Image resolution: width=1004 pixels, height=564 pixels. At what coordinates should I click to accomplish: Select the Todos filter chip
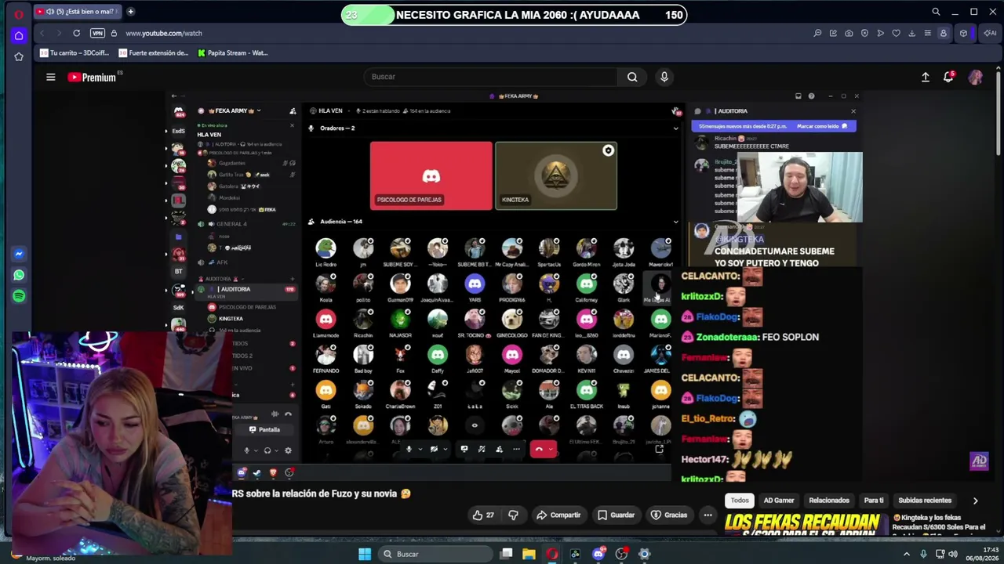(x=740, y=501)
